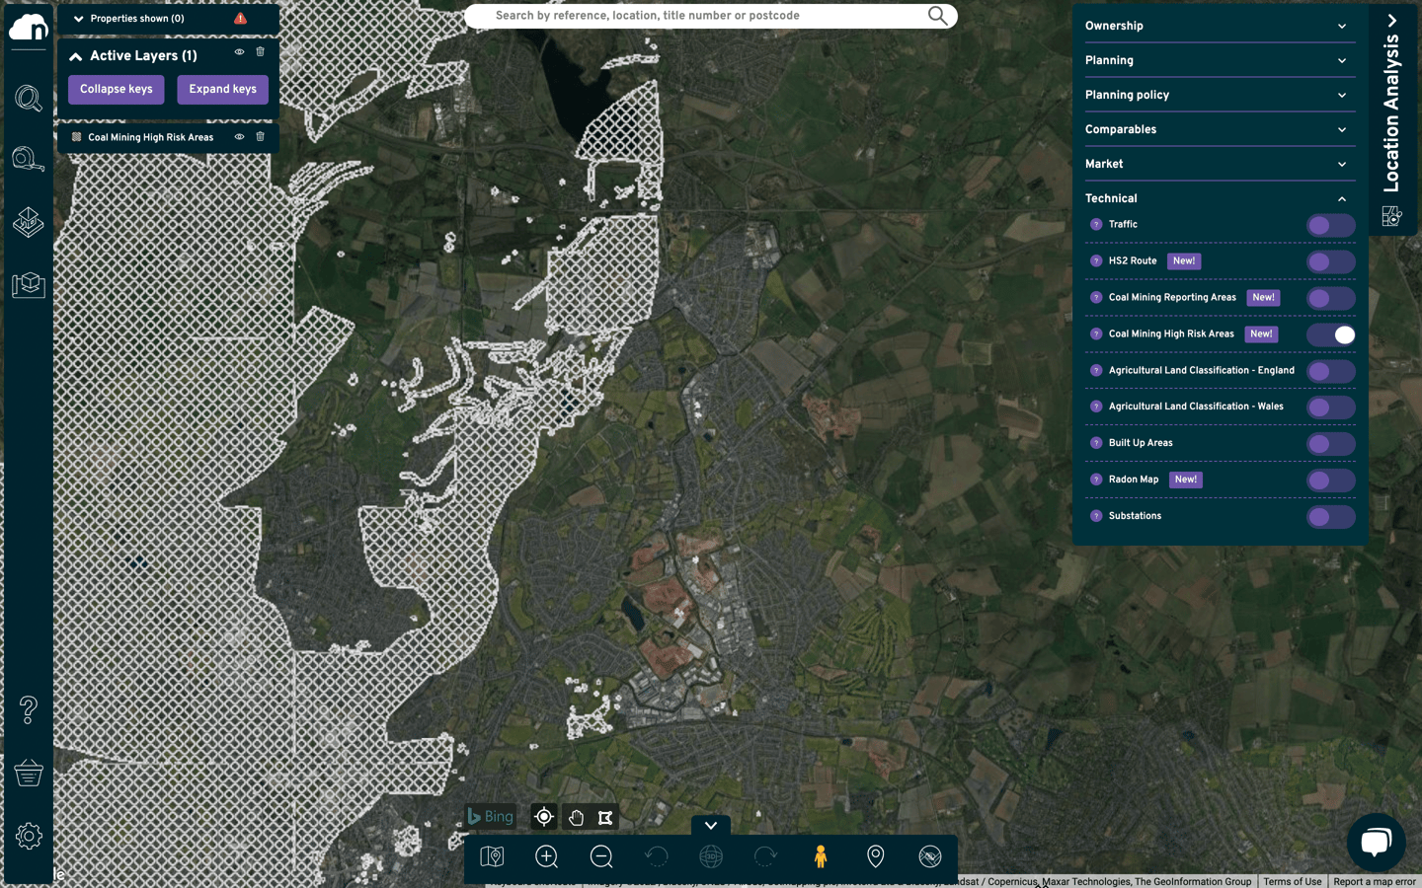The image size is (1422, 888).
Task: Open the map style switcher
Action: tap(491, 857)
